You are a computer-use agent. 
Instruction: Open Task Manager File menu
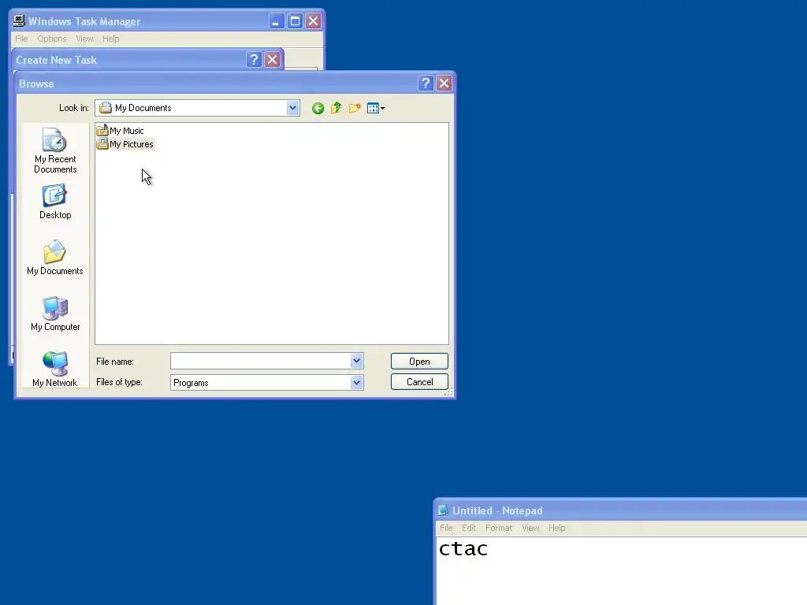coord(21,39)
